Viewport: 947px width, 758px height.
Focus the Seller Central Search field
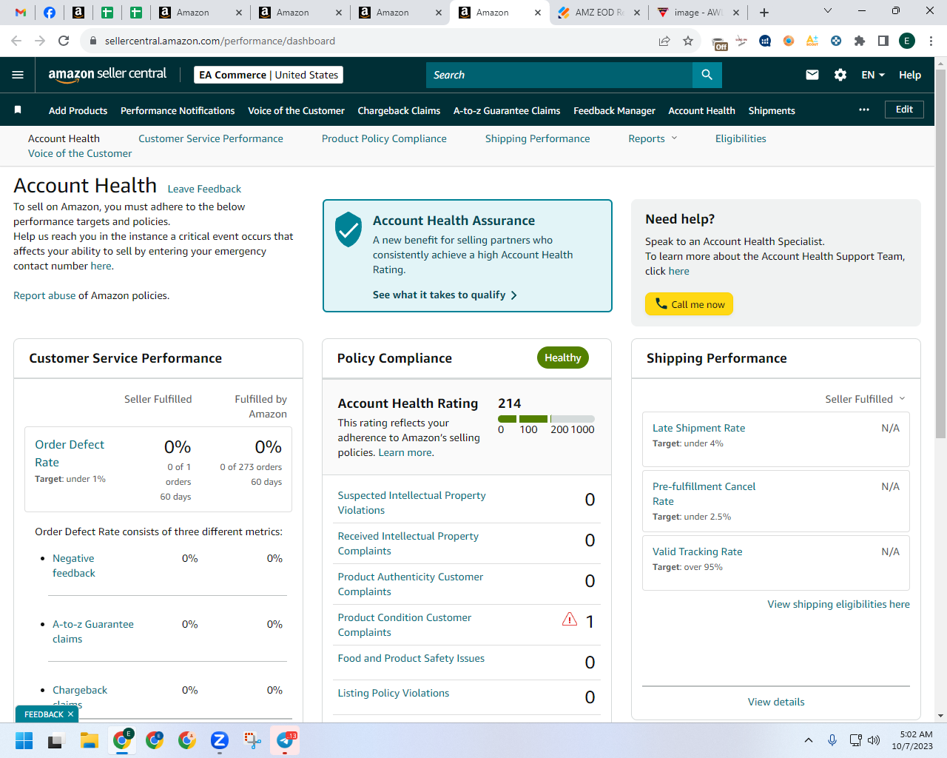559,75
